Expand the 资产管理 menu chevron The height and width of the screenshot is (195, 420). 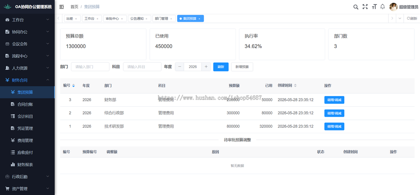pyautogui.click(x=48, y=188)
